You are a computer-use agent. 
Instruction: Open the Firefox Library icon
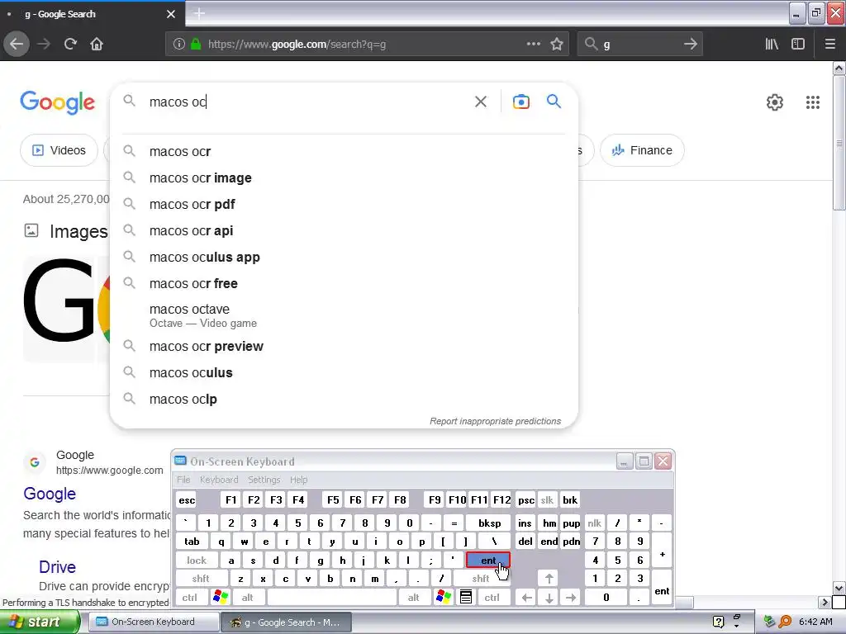tap(772, 45)
